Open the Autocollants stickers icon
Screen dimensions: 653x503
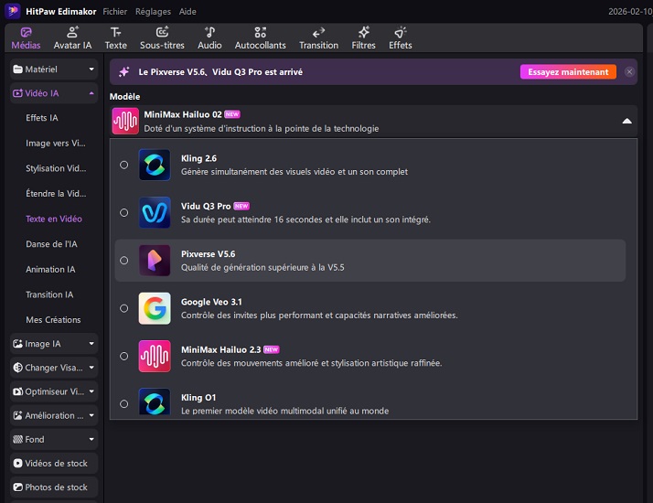pyautogui.click(x=260, y=32)
